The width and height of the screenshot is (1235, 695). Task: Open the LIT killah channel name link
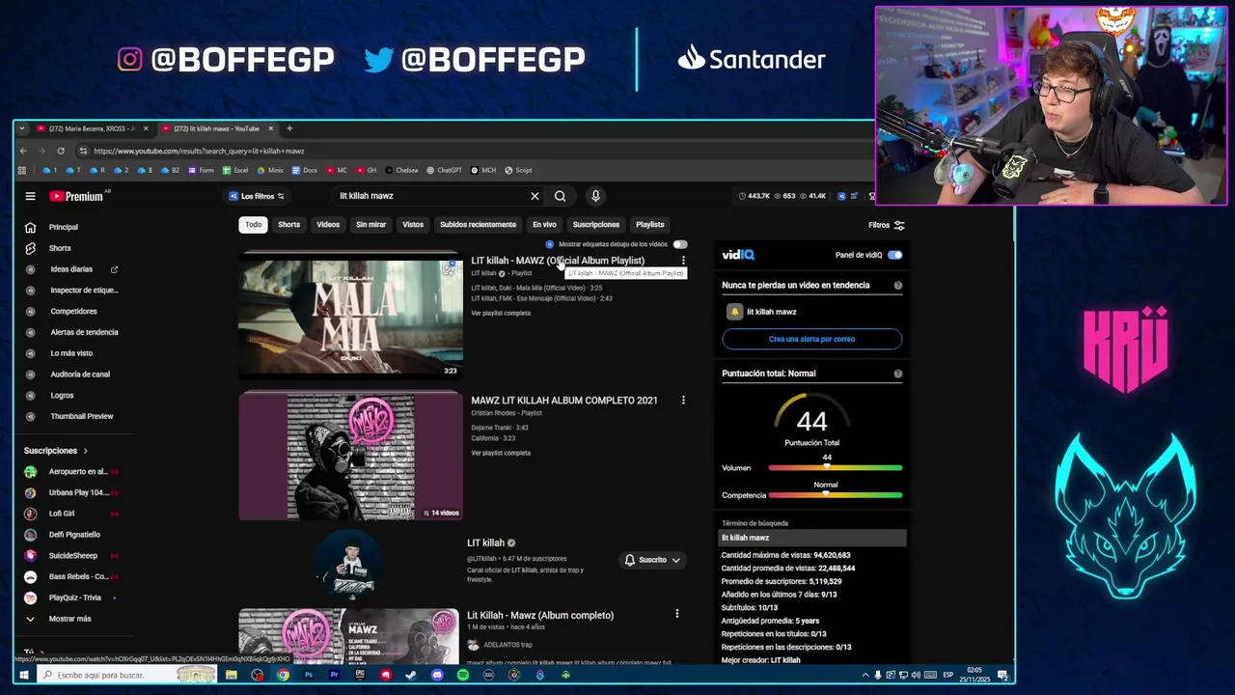[485, 542]
